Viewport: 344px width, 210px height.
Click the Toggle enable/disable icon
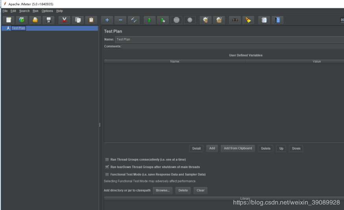[x=134, y=20]
